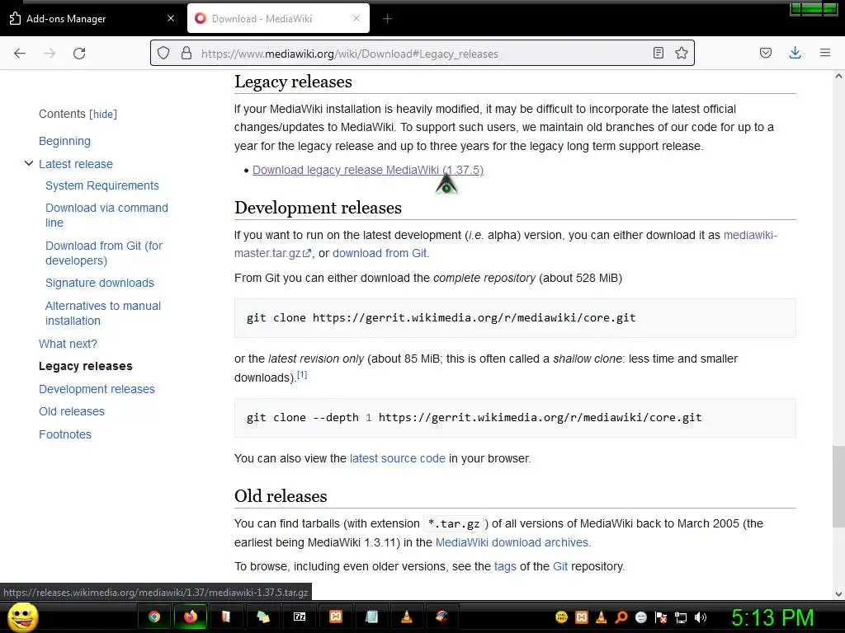Click scrollbar down arrow
The height and width of the screenshot is (633, 845).
pyautogui.click(x=838, y=594)
